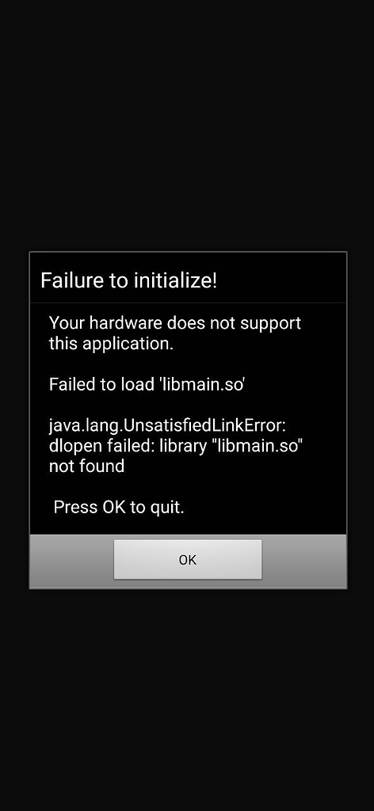Tap the dark background above the dialog
The image size is (374, 811).
pos(187,124)
